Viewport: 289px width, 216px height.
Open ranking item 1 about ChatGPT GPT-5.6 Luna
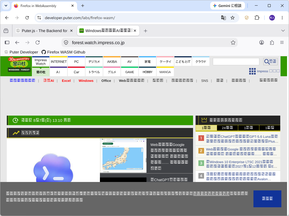click(242, 139)
